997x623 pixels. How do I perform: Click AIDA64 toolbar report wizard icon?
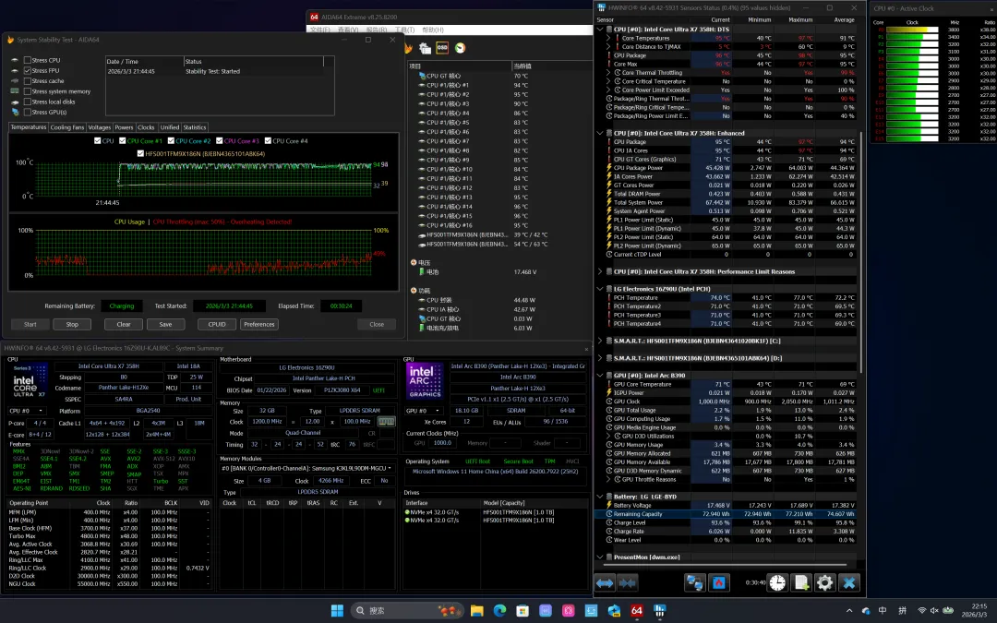(425, 48)
